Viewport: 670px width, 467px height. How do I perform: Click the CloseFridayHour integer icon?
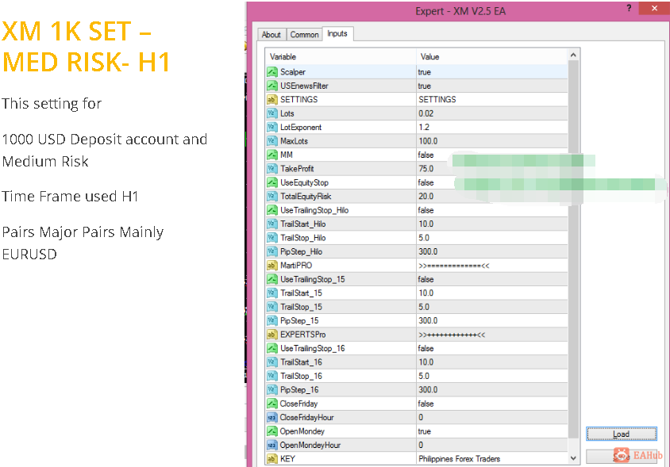(271, 418)
